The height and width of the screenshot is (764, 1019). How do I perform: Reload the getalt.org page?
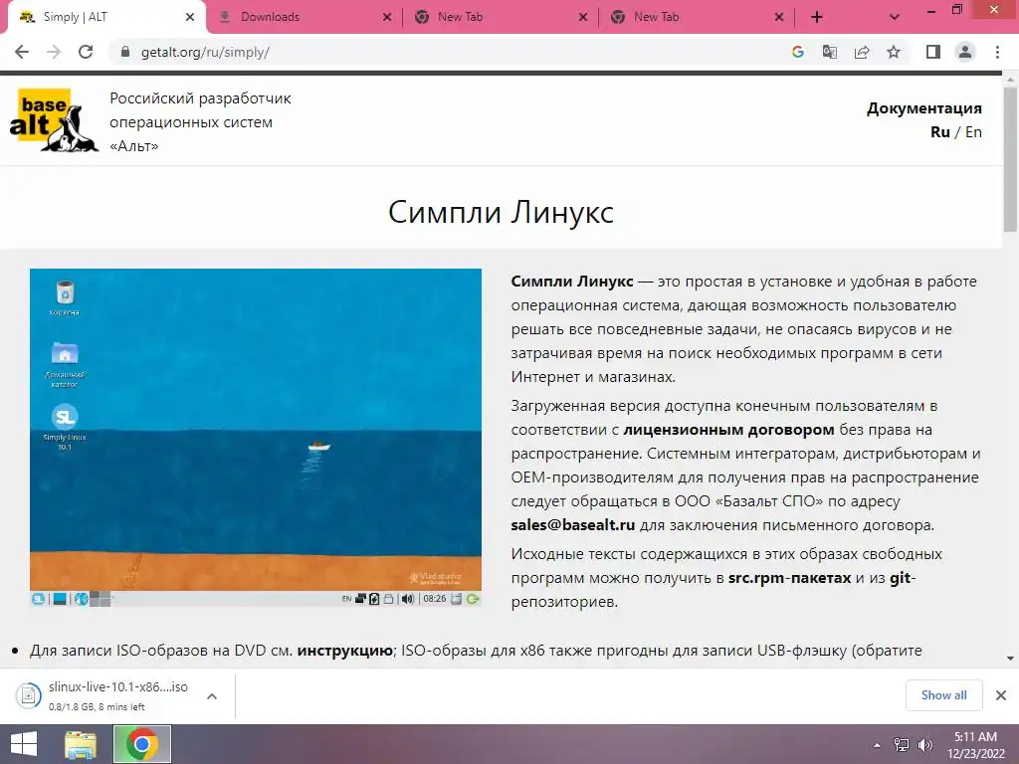[x=86, y=52]
